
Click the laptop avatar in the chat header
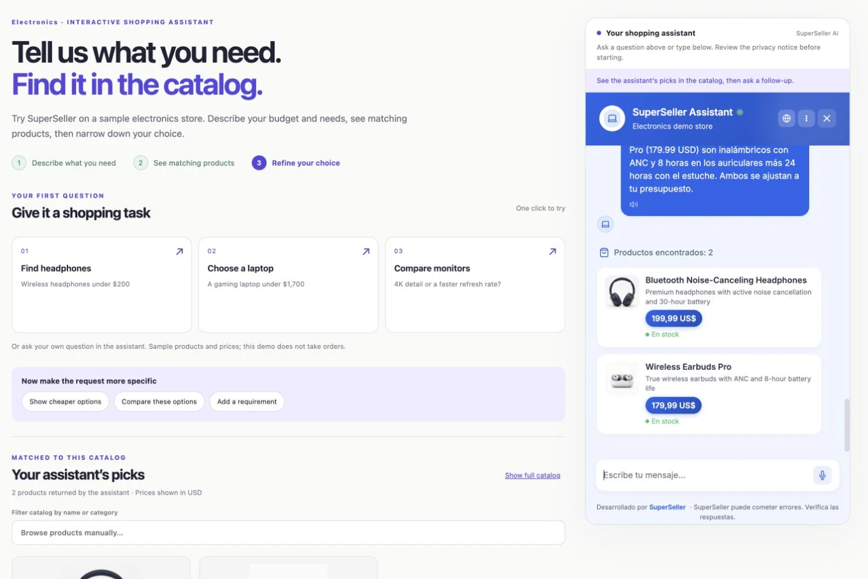(x=612, y=118)
